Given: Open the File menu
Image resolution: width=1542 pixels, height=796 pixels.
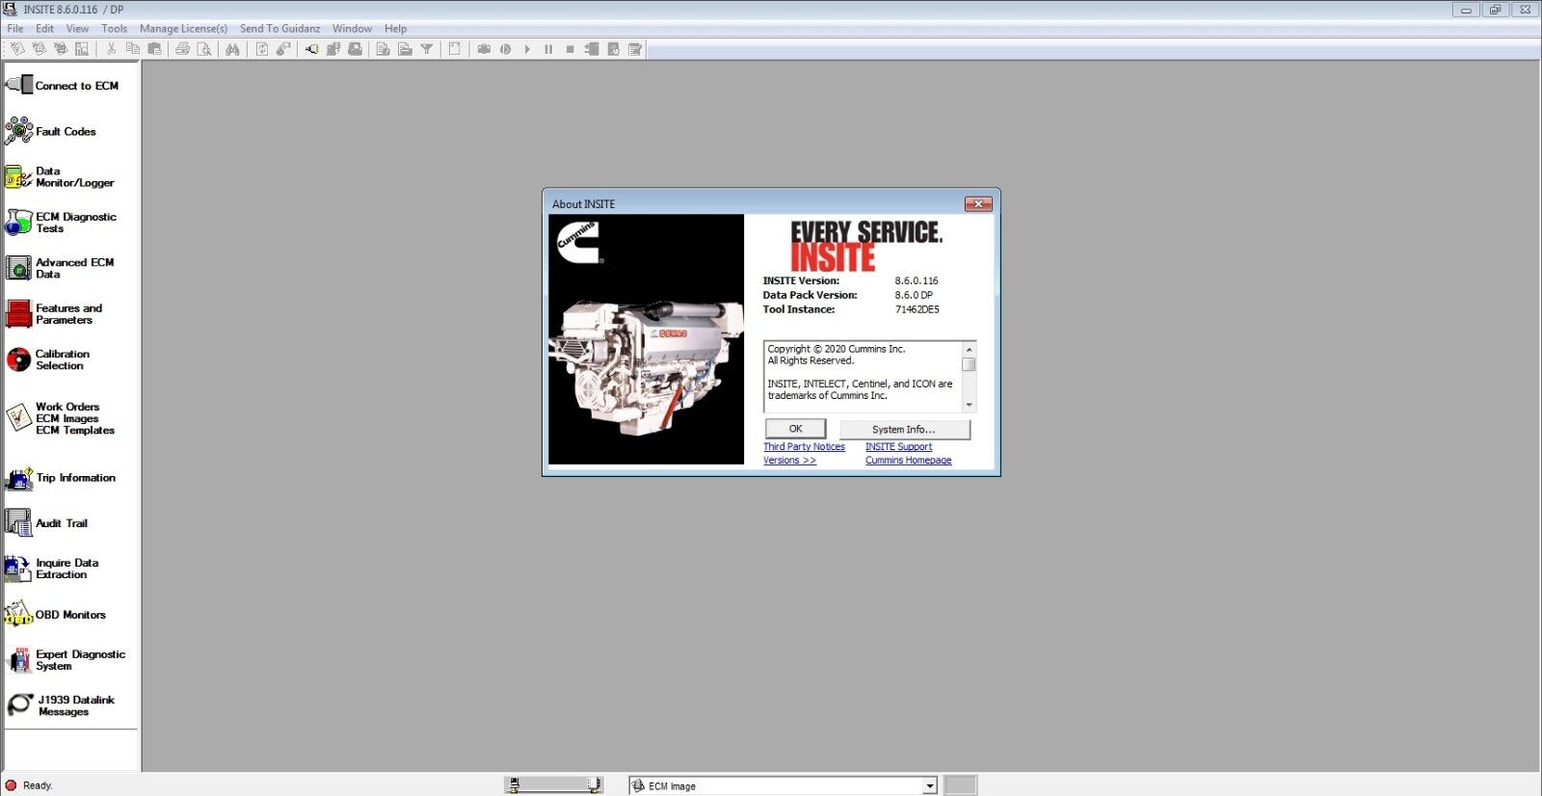Looking at the screenshot, I should click(x=15, y=29).
